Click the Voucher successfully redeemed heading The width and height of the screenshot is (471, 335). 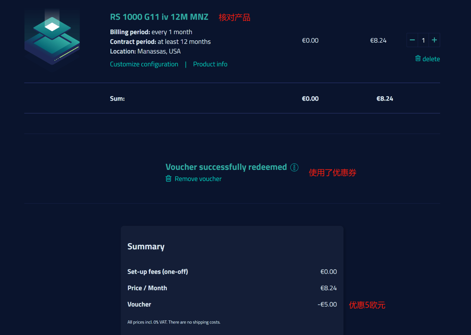click(226, 167)
